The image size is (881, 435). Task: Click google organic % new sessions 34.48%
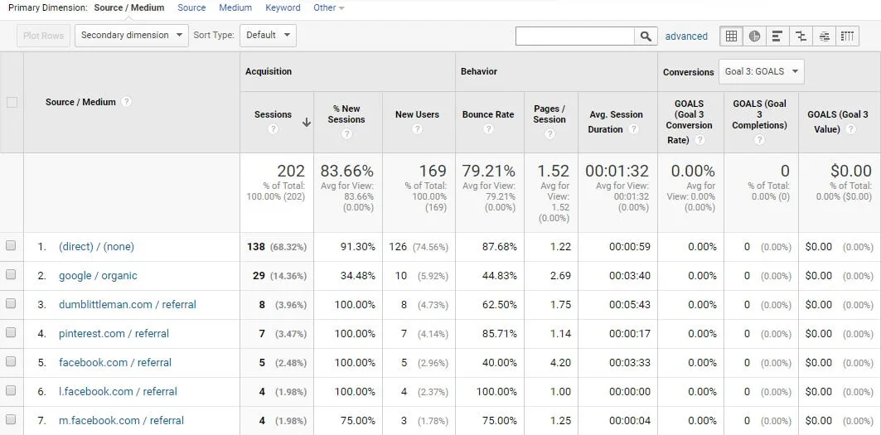[x=358, y=276]
